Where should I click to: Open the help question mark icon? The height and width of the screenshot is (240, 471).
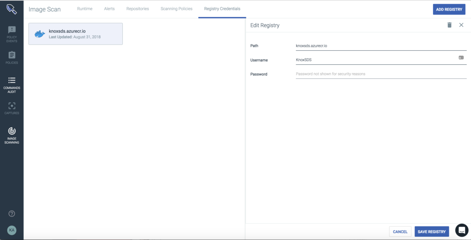[12, 213]
